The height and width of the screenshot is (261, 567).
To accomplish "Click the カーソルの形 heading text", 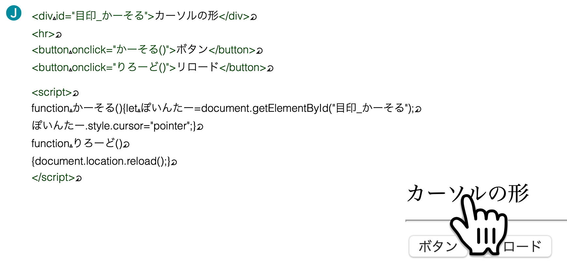I will 468,194.
